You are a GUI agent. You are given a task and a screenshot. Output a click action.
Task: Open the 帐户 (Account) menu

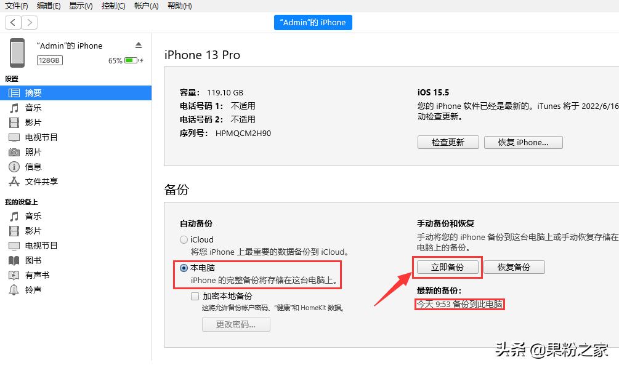(x=146, y=6)
